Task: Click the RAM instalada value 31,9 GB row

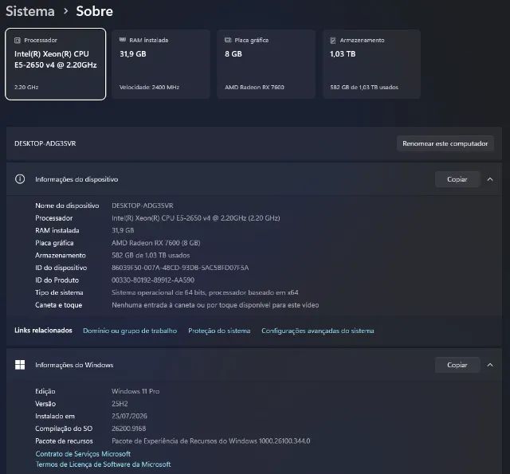Action: 123,230
